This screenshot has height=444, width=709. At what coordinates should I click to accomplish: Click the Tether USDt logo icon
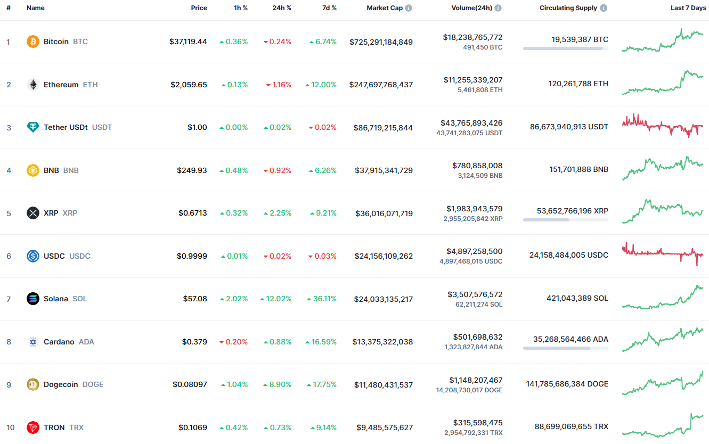click(x=33, y=127)
